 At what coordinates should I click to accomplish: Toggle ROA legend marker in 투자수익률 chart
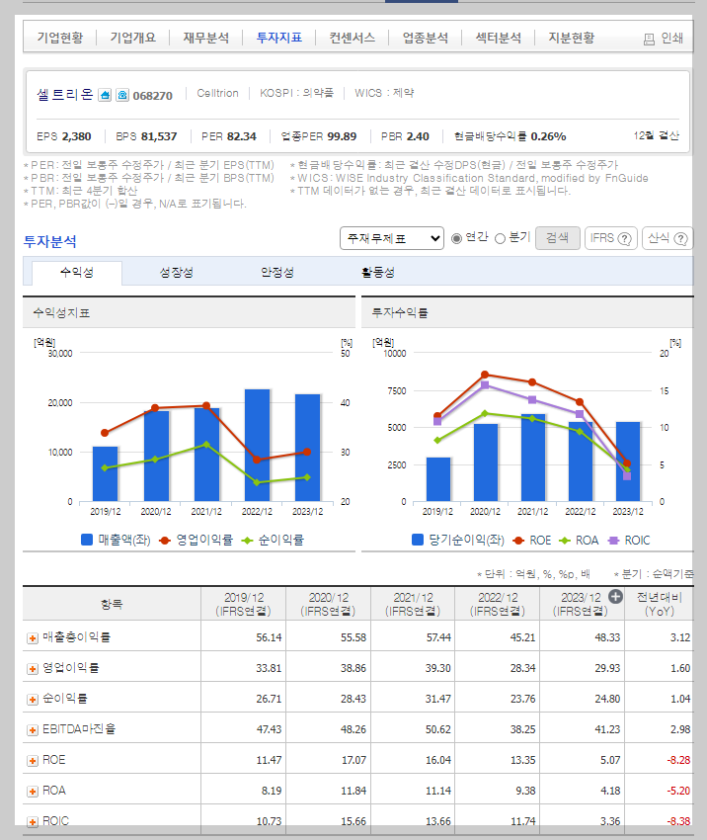click(565, 541)
